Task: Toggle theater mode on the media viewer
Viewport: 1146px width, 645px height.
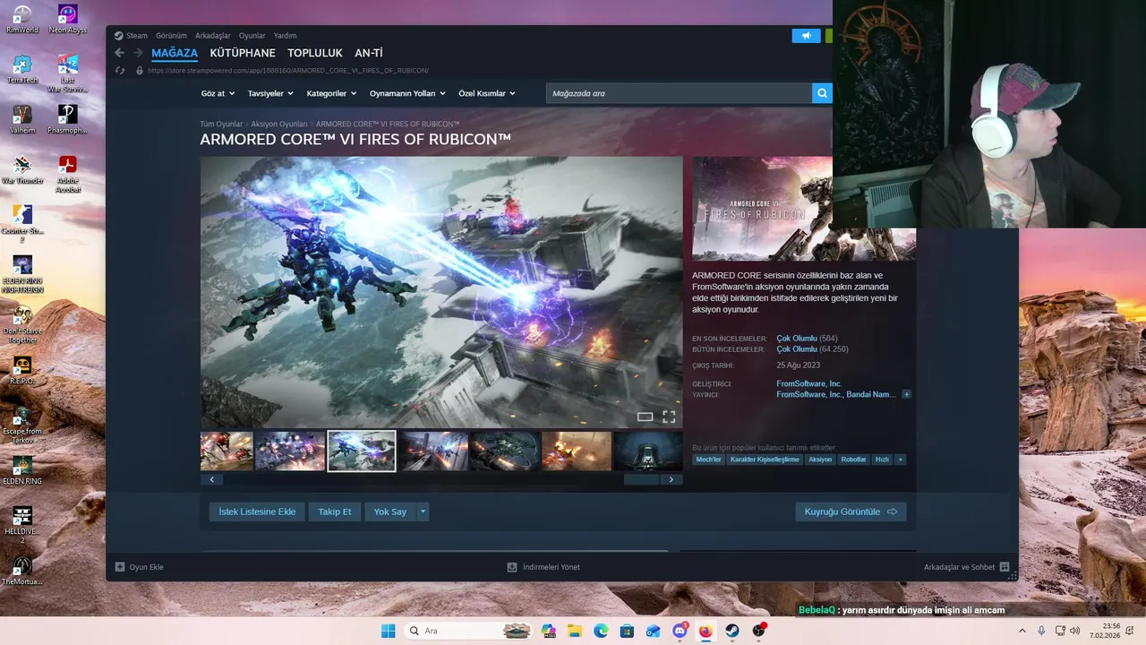Action: coord(645,417)
